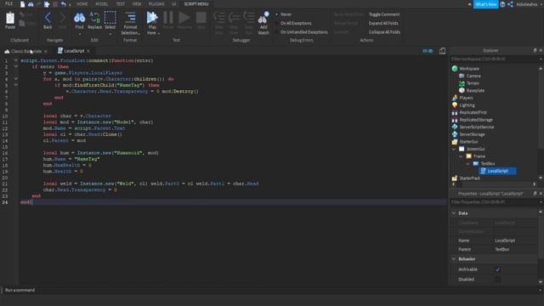Toggle the Disabled property checkbox
This screenshot has width=544, height=306.
[498, 280]
